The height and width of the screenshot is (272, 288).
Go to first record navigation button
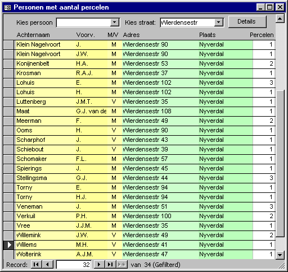[36, 265]
